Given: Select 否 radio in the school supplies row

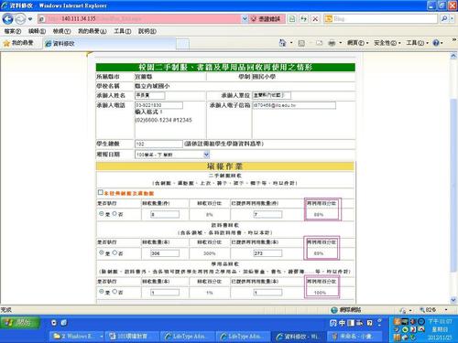Looking at the screenshot, I should point(114,292).
